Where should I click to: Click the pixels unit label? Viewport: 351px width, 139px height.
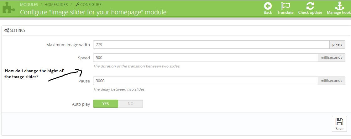[337, 45]
